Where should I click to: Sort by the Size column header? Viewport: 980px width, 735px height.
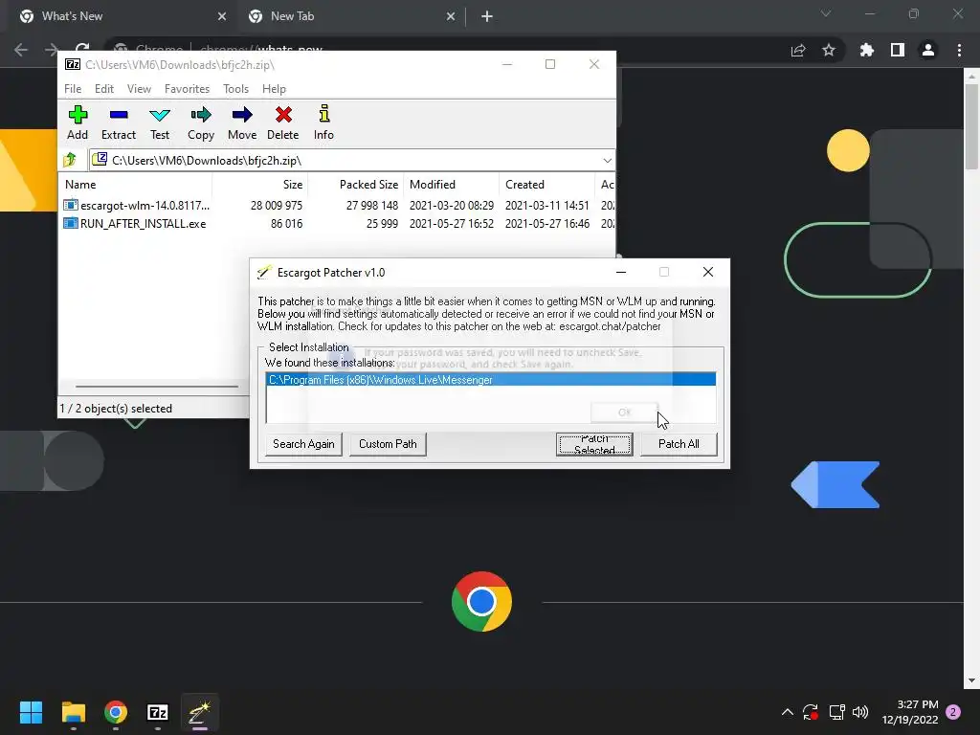click(260, 185)
